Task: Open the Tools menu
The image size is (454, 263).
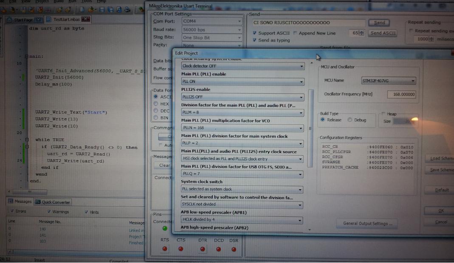Action: (86, 1)
